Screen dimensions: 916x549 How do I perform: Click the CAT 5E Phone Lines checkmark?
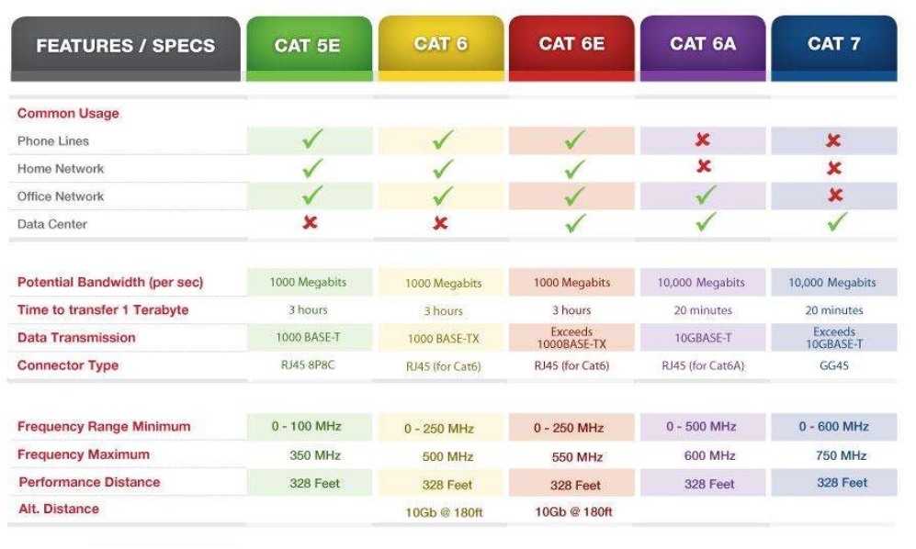[312, 139]
